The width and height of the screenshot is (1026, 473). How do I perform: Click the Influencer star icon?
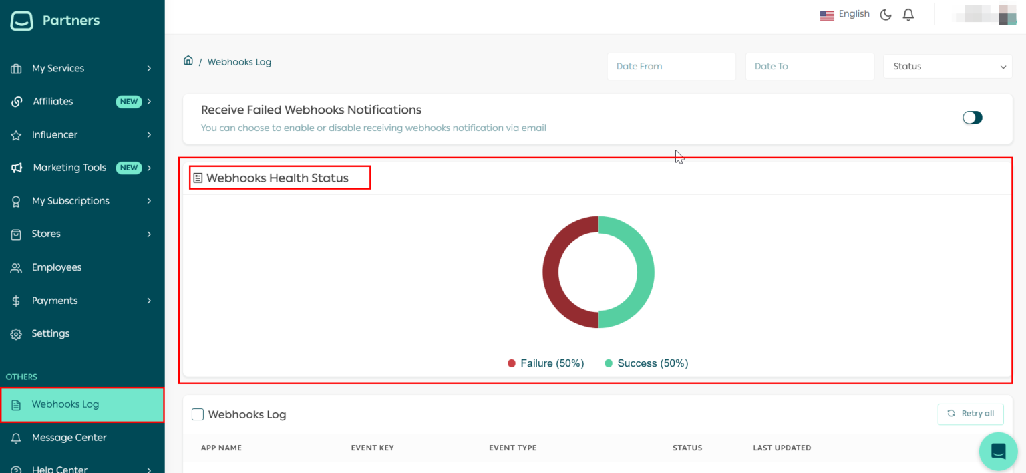[x=16, y=135]
